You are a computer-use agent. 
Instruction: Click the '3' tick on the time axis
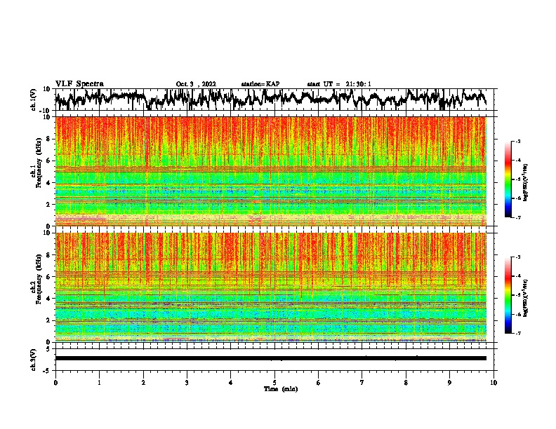(x=187, y=383)
